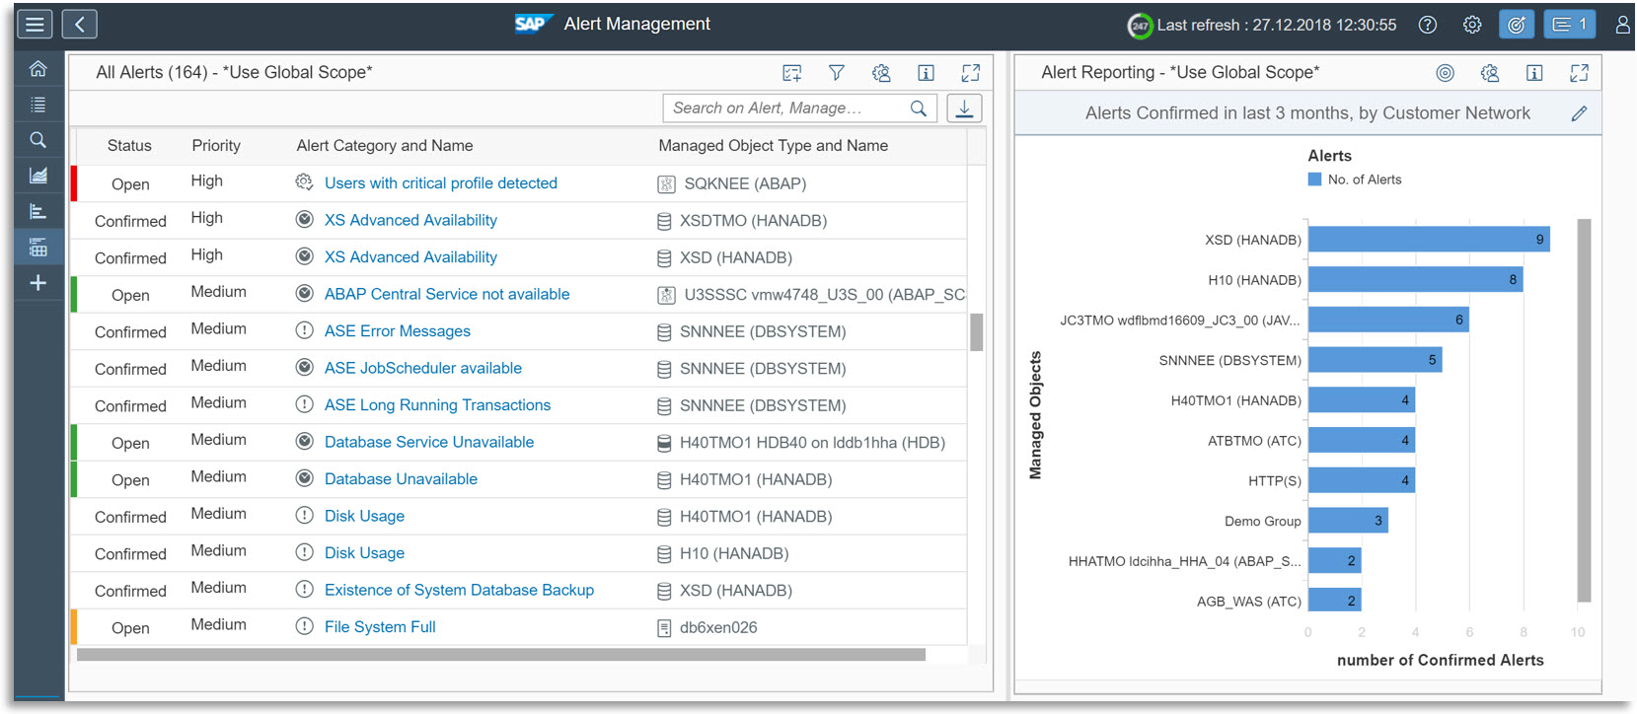Show info for the All Alerts panel
This screenshot has width=1637, height=714.
coord(926,73)
